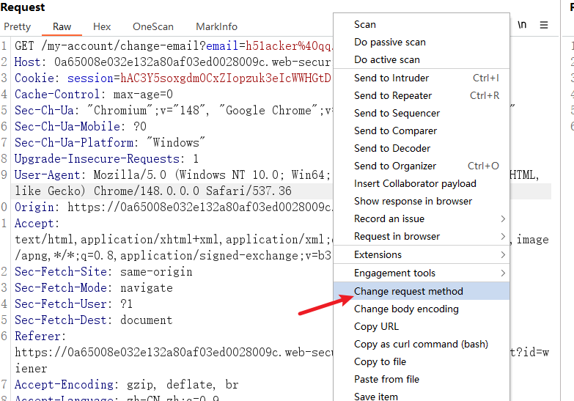The image size is (574, 401).
Task: Choose Save item in context menu
Action: coord(422,395)
